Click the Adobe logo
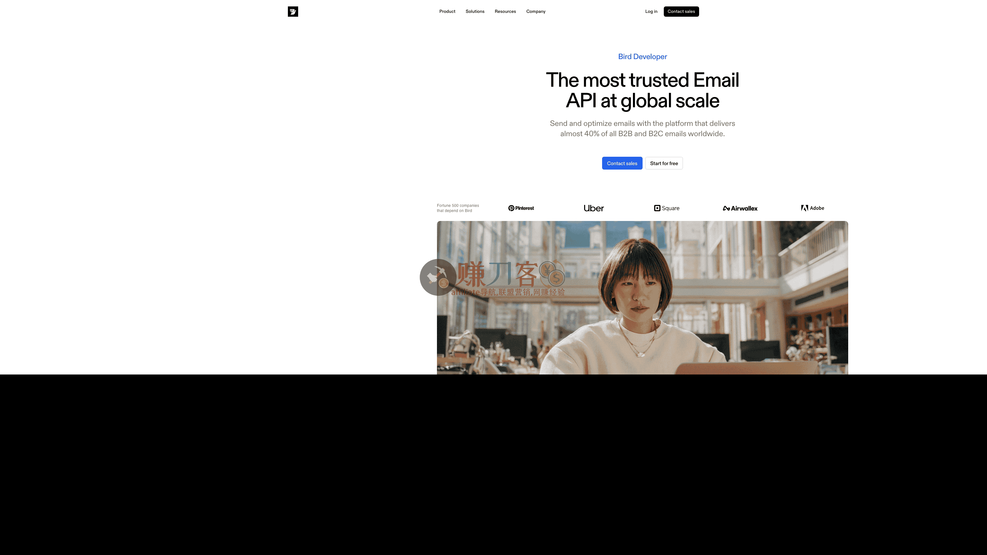The image size is (987, 555). coord(812,208)
